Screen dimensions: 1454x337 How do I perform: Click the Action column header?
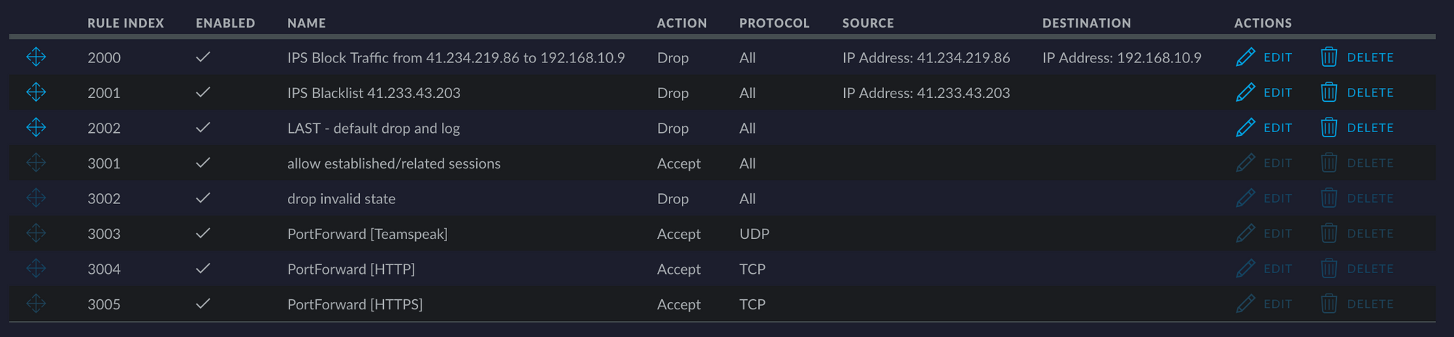[x=682, y=23]
